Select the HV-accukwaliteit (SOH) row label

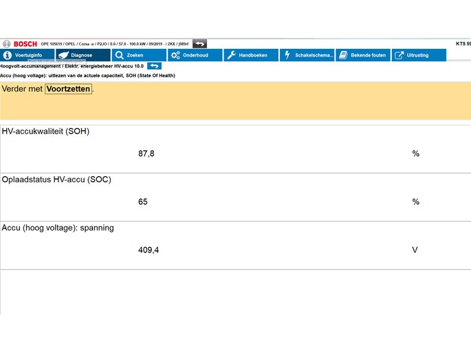(x=45, y=131)
